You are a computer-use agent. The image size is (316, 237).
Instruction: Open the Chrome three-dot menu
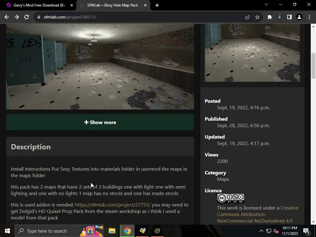[309, 17]
